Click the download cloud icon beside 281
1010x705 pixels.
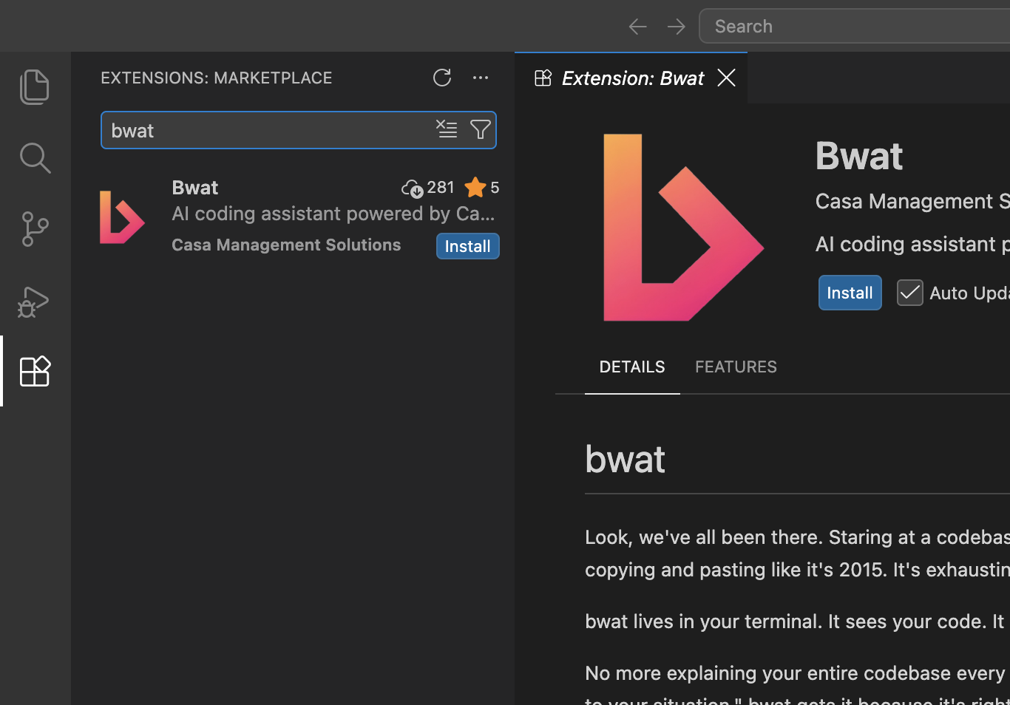(412, 188)
